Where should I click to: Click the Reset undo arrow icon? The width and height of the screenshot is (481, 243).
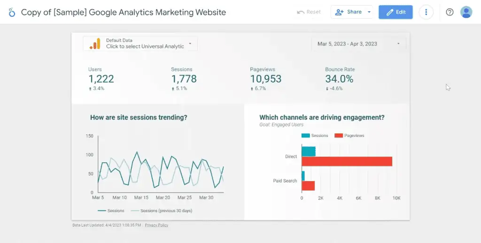pyautogui.click(x=301, y=12)
